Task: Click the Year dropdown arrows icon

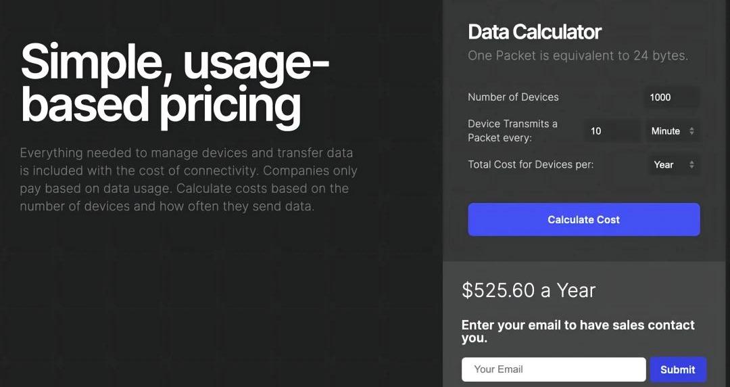Action: pyautogui.click(x=691, y=164)
